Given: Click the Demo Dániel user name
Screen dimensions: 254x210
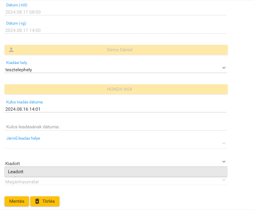Looking at the screenshot, I should [x=119, y=50].
